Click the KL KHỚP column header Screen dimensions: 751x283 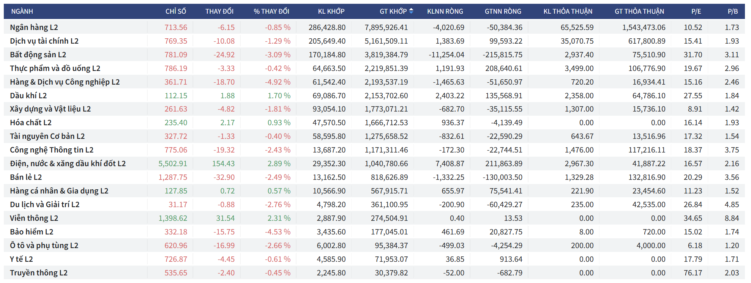[x=331, y=11]
